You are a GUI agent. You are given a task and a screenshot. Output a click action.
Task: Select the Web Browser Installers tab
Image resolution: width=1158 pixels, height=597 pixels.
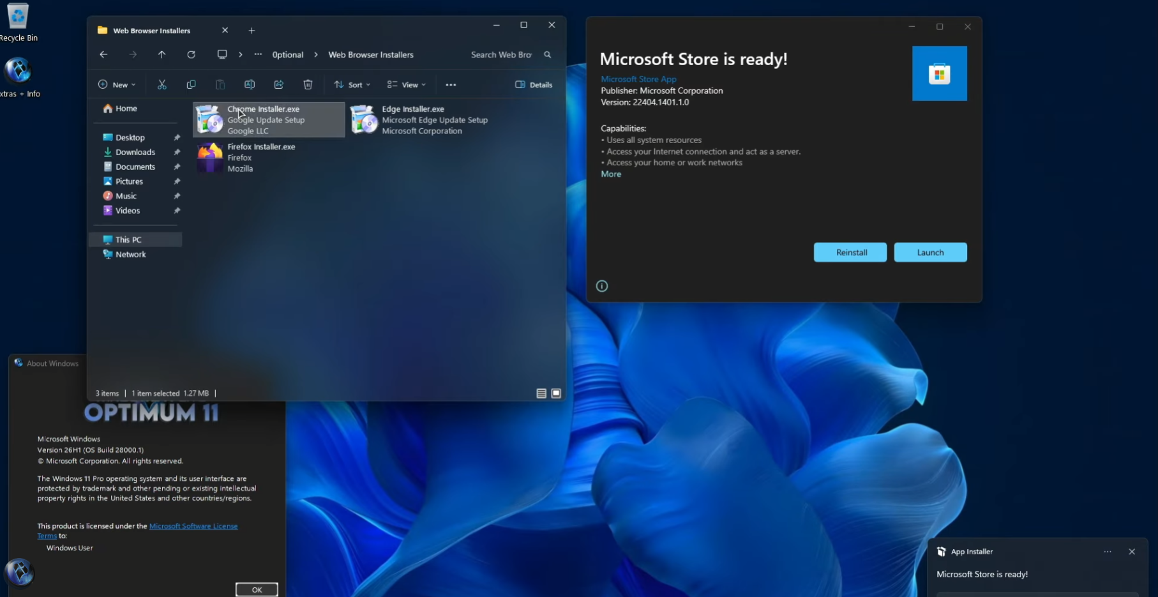(152, 31)
